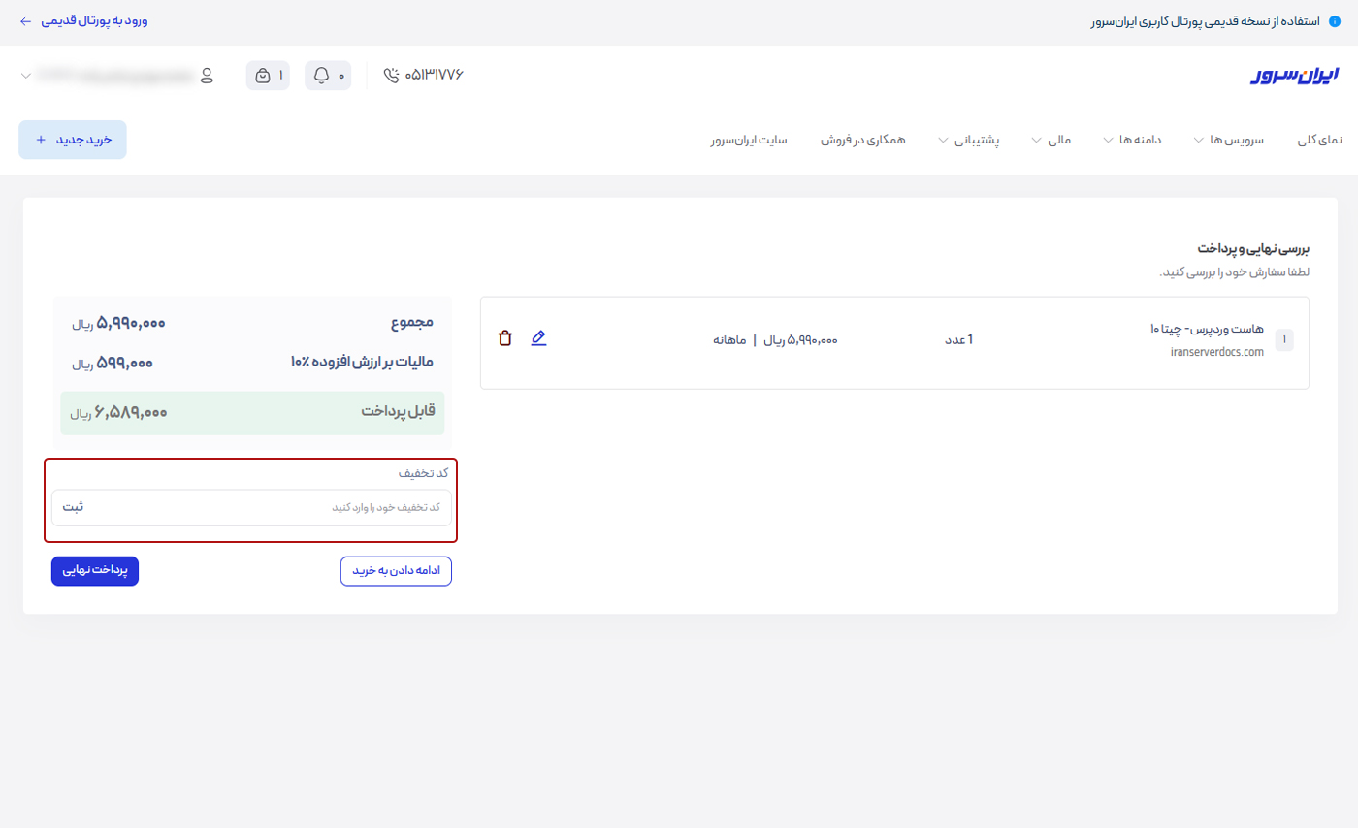The image size is (1358, 828).
Task: Open همکاری در فروش menu item
Action: [x=862, y=140]
